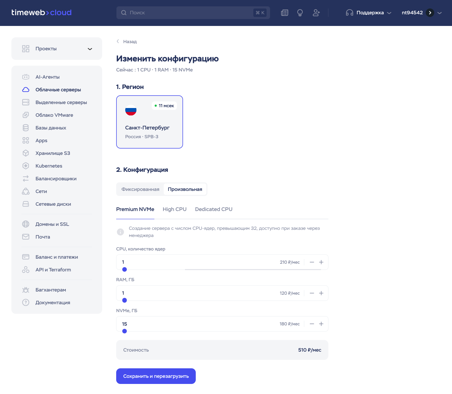Go to Хранилище S3 in sidebar
Image resolution: width=452 pixels, height=394 pixels.
(x=53, y=153)
